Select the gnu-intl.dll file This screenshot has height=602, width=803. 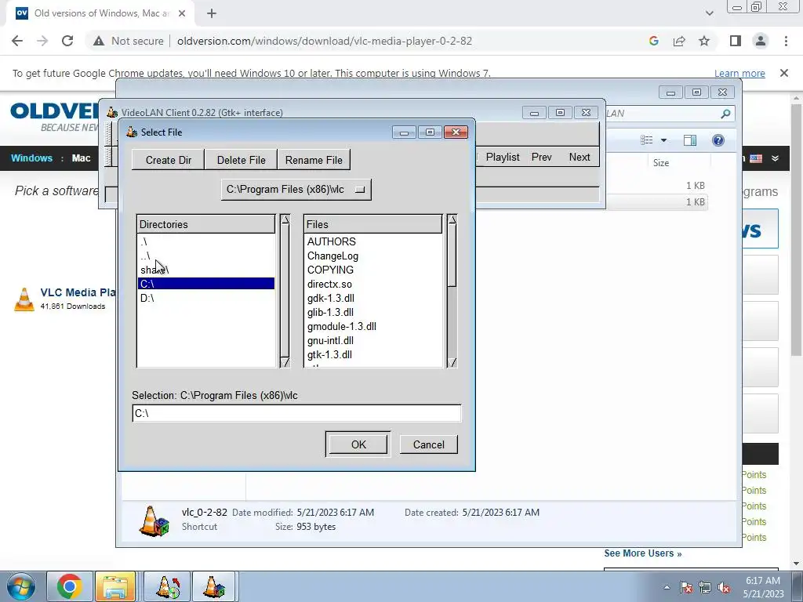pyautogui.click(x=372, y=340)
